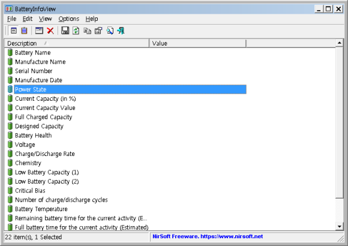Image resolution: width=348 pixels, height=246 pixels.
Task: Select the Full Charged Capacity row
Action: pos(127,117)
